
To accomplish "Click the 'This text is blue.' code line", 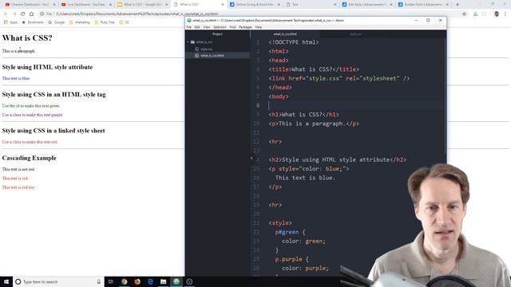I will 305,178.
